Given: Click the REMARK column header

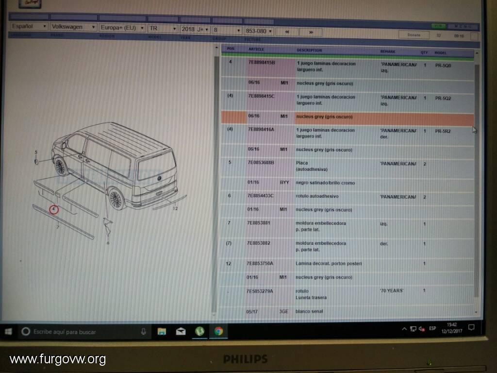Looking at the screenshot, I should [388, 51].
